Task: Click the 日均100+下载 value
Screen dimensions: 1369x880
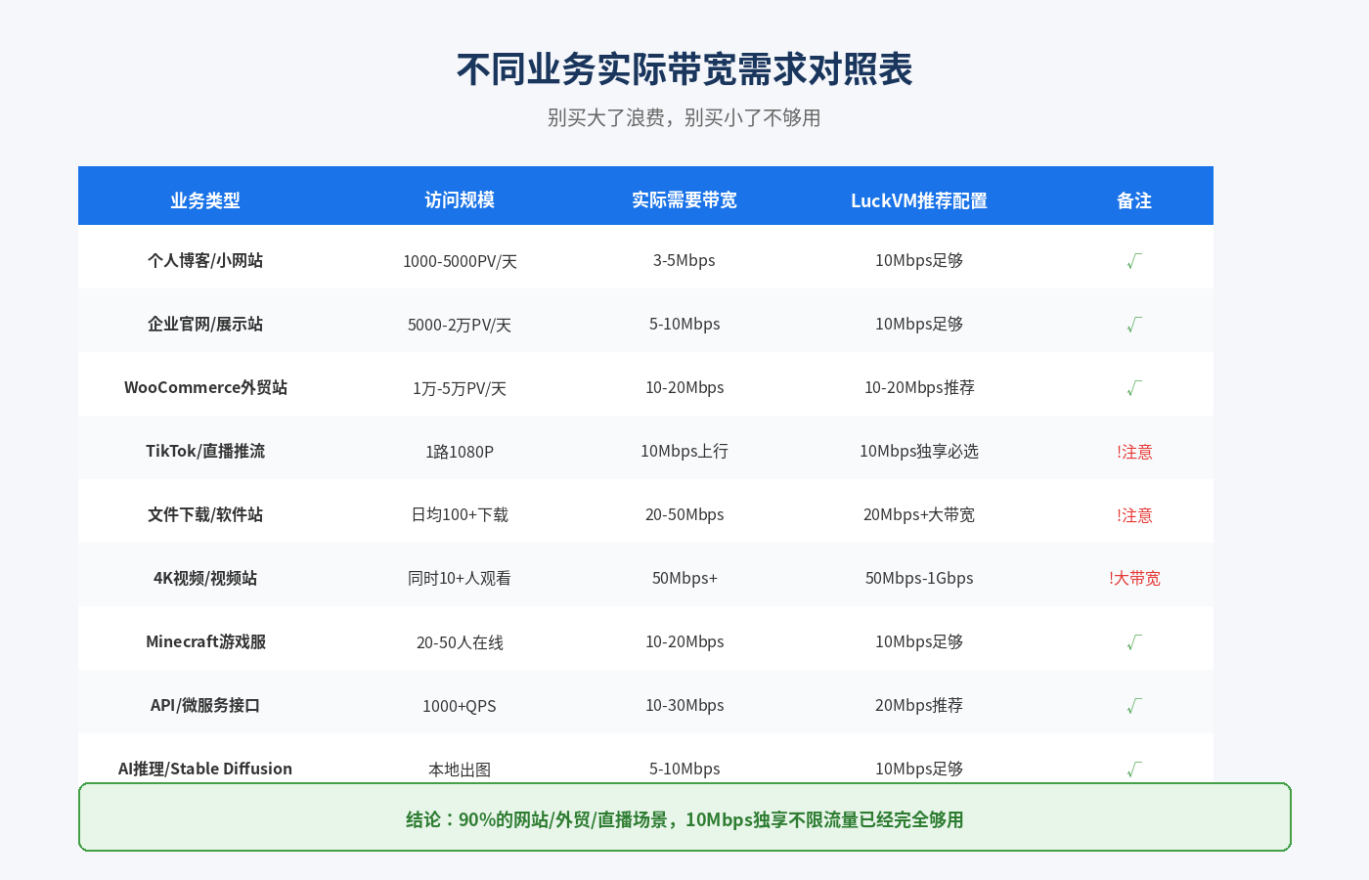Action: coord(460,514)
